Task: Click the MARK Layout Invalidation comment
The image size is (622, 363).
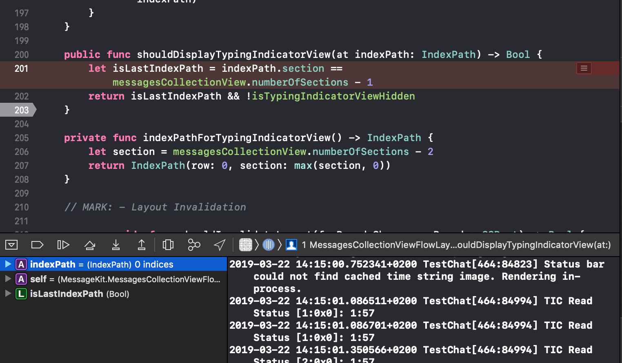Action: 155,207
